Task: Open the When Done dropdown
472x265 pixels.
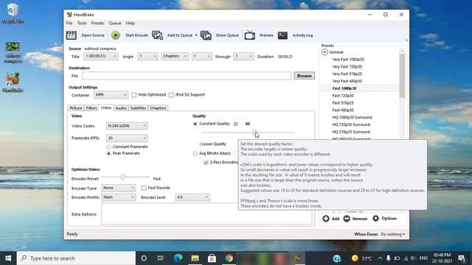Action: [393, 234]
